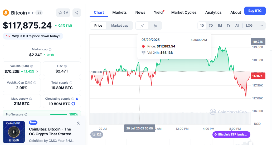Image resolution: width=272 pixels, height=145 pixels.
Task: Click the $2.47T FDV value
Action: 62,71
